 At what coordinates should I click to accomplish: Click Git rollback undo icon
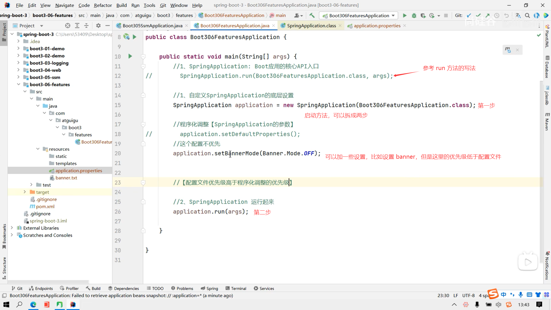click(x=507, y=15)
